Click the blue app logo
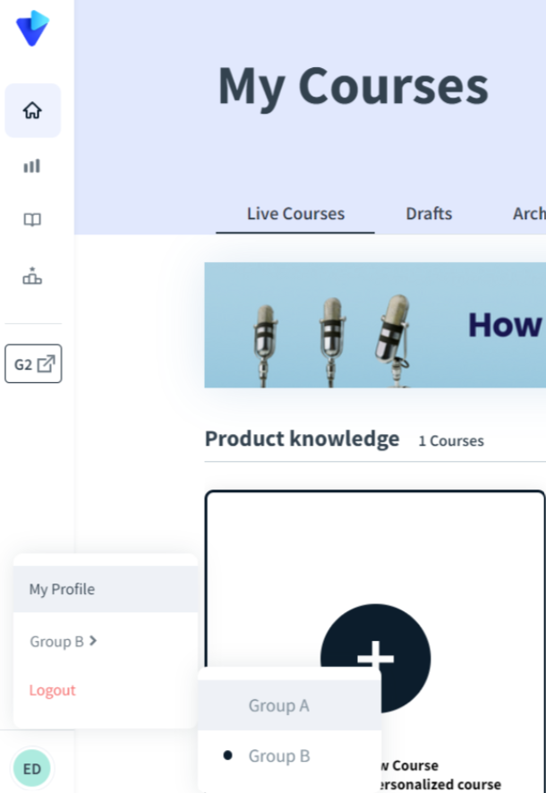This screenshot has width=546, height=793. (x=32, y=29)
